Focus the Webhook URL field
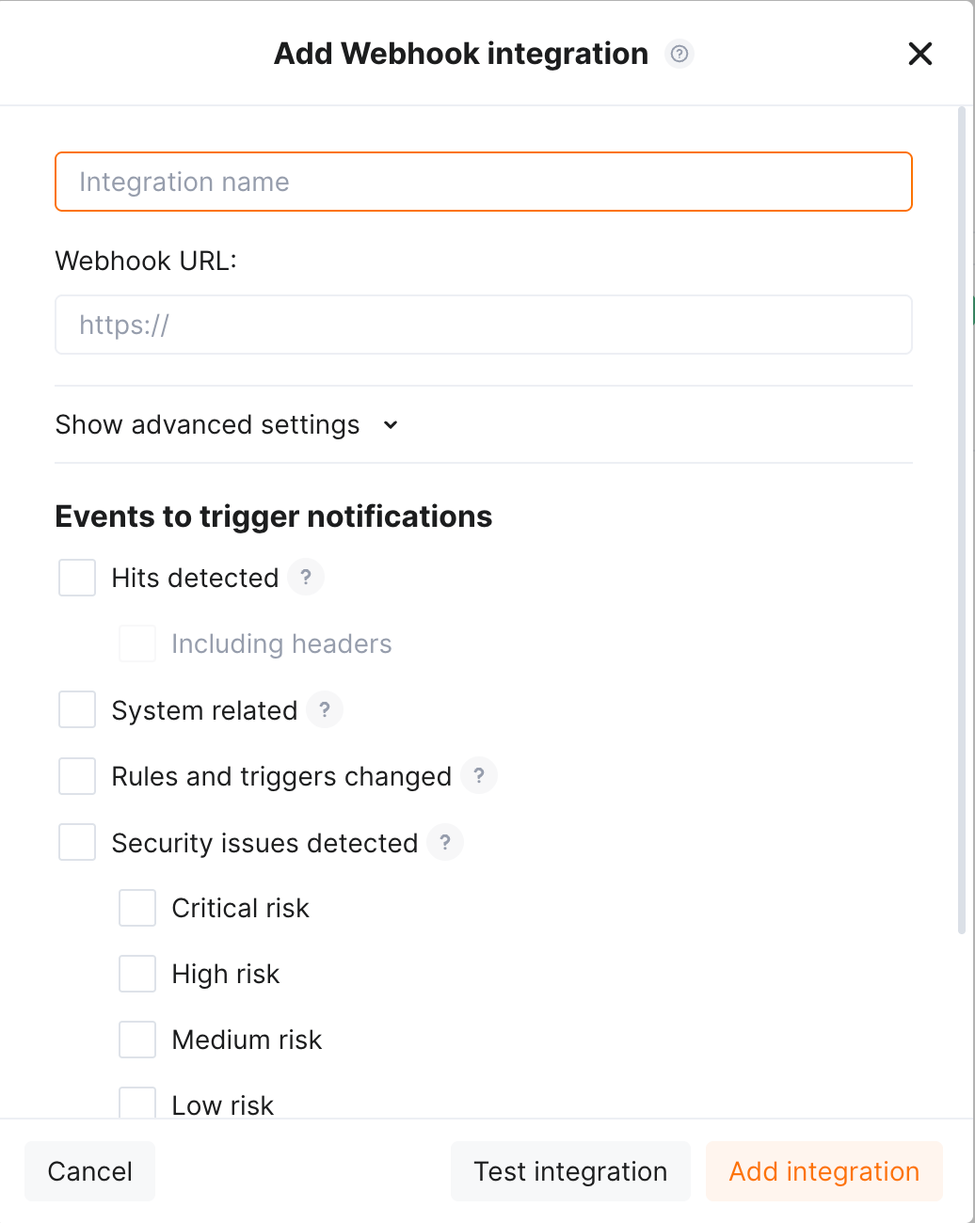 484,326
